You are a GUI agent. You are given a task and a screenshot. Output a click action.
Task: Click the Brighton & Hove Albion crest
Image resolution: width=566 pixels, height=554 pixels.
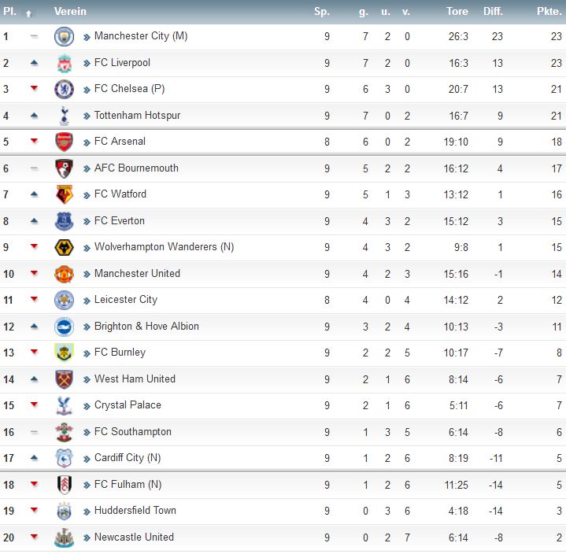coord(64,327)
